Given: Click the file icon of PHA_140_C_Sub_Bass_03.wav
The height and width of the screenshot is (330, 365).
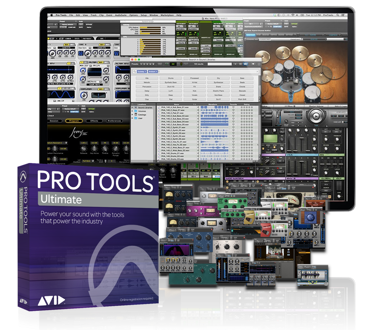Looking at the screenshot, I should point(159,119).
